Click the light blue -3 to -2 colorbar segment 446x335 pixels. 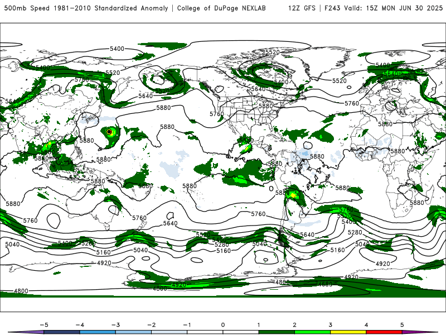(x=133, y=332)
